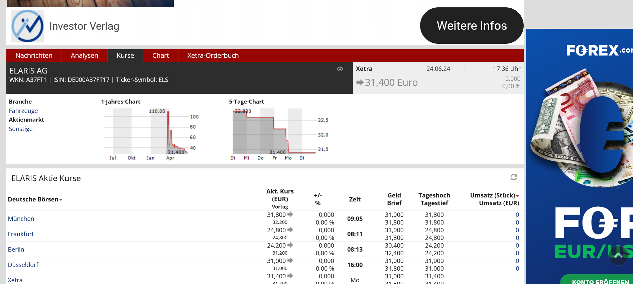Screen dimensions: 633x284
Task: Open the Fahrzeuge branch link
Action: tap(23, 111)
